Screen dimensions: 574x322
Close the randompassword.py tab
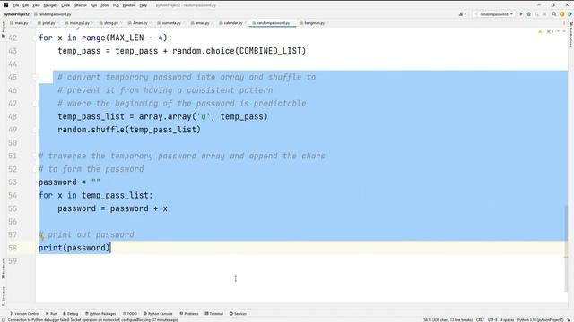coord(293,23)
